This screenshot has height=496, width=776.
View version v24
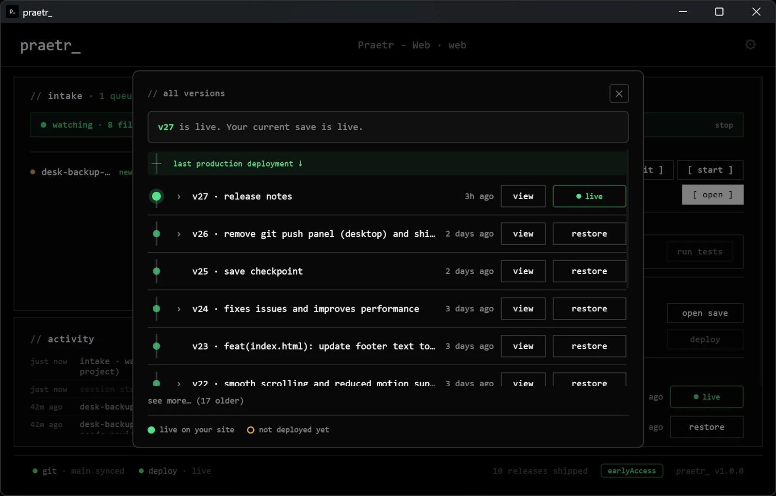(523, 309)
